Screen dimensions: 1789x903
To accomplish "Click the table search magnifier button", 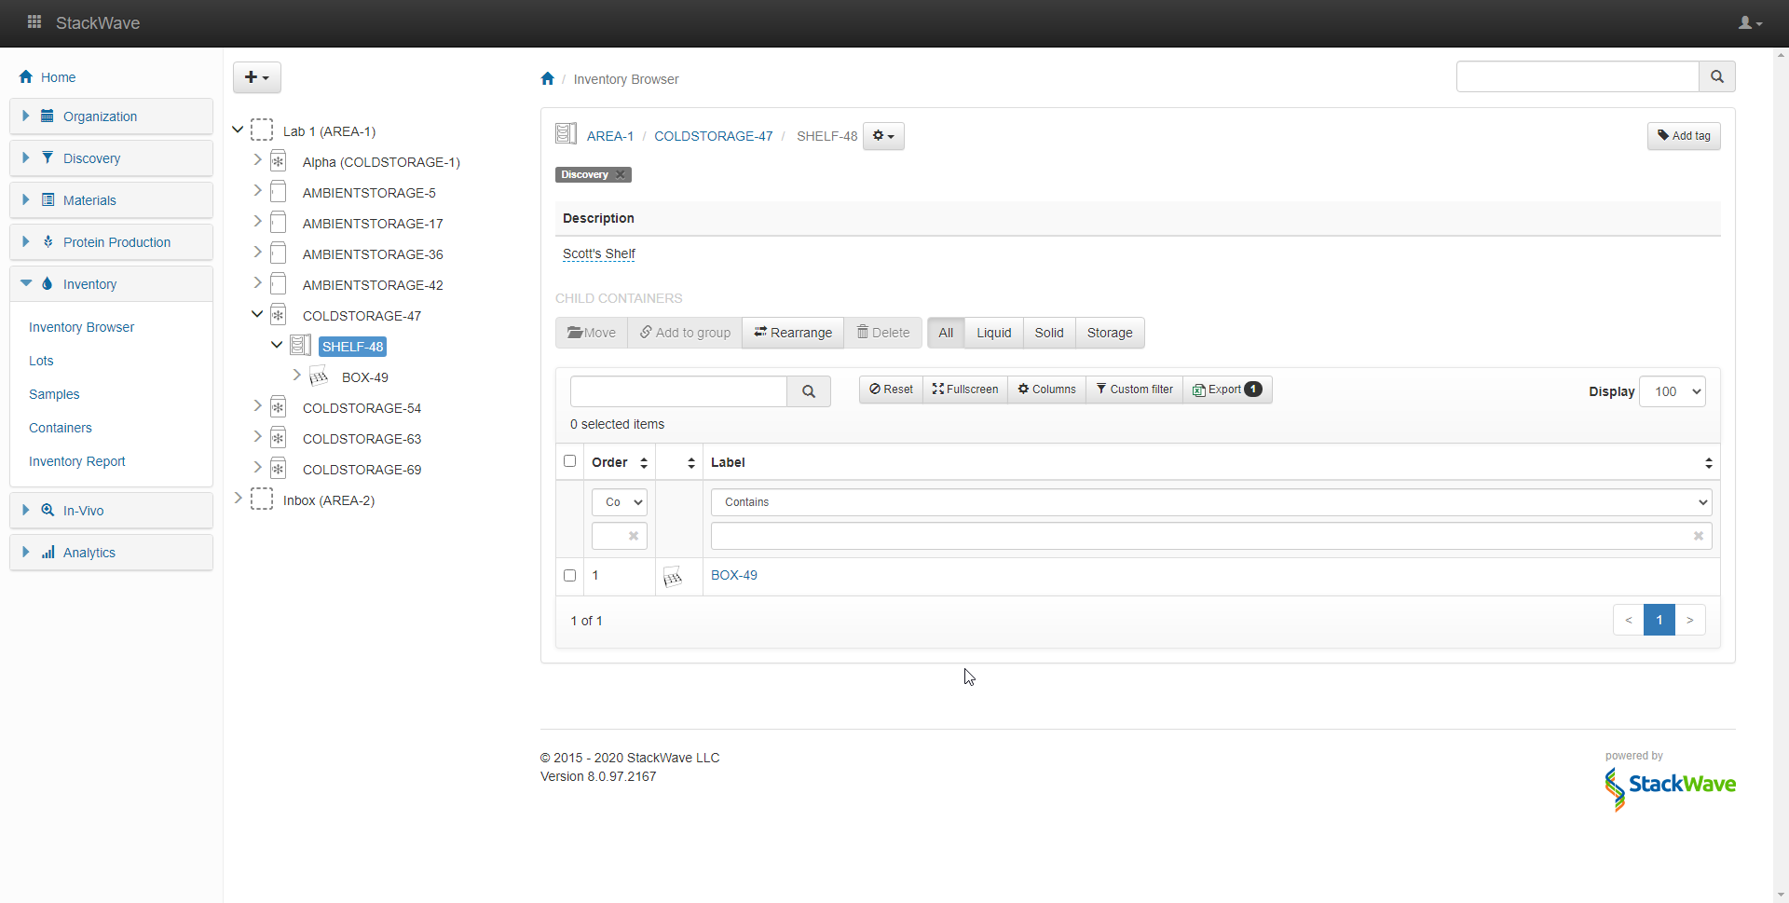I will point(808,392).
